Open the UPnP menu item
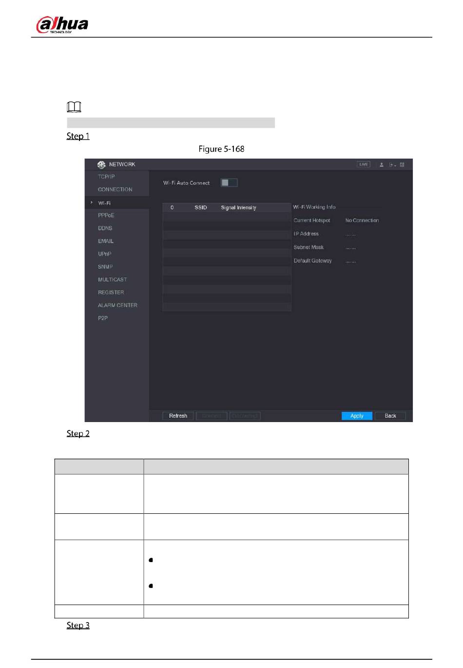 pyautogui.click(x=105, y=254)
